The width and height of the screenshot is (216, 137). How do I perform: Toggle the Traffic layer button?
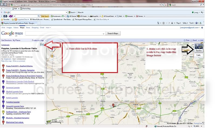(x=198, y=55)
